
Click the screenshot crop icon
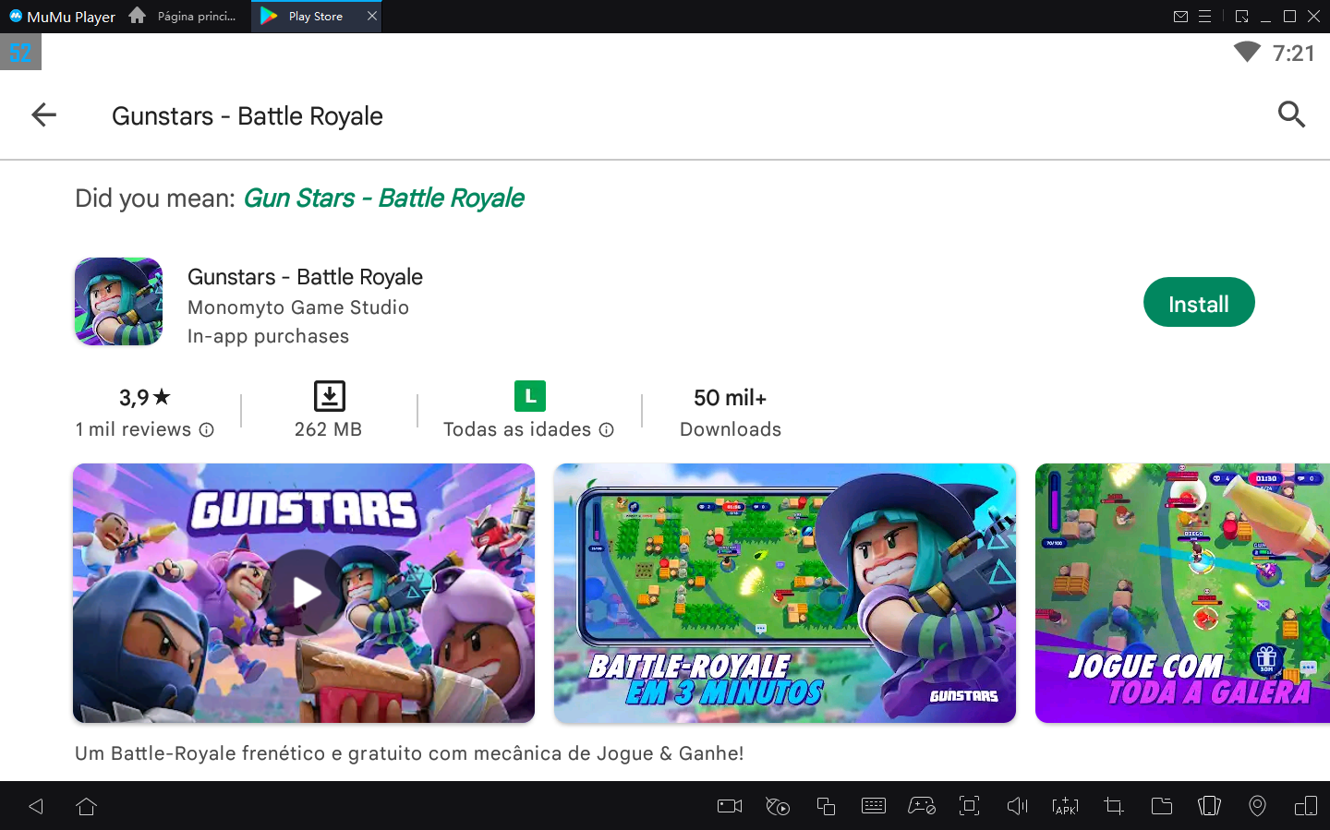tap(1113, 806)
